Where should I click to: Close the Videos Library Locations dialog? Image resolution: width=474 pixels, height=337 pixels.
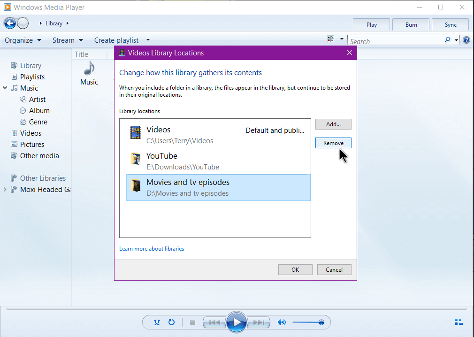pos(350,53)
